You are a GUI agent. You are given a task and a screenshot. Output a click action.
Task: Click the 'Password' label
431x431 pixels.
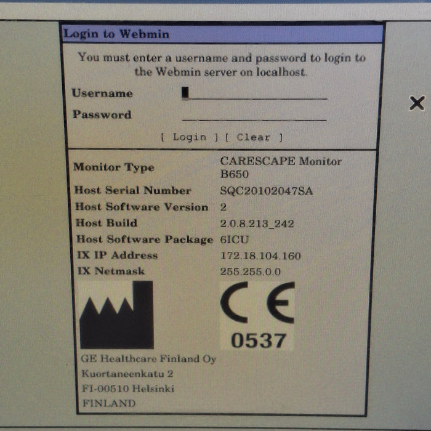[102, 115]
